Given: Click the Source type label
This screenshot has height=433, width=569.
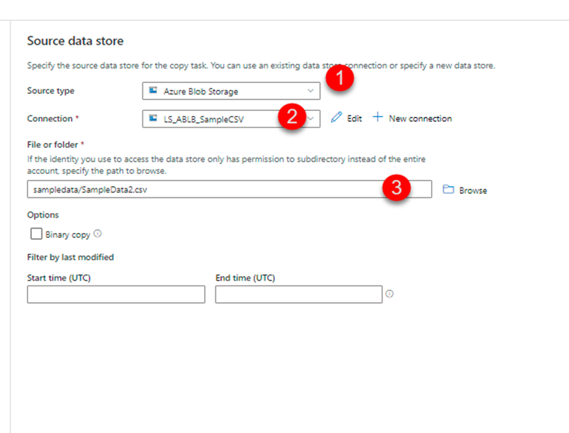Looking at the screenshot, I should click(51, 91).
